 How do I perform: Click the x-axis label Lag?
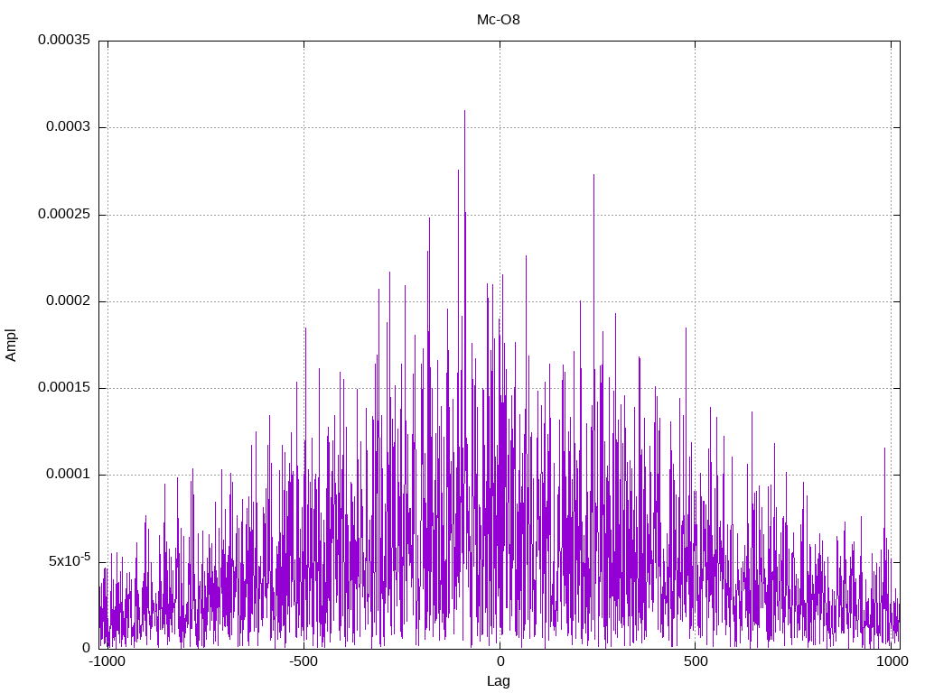pos(499,681)
